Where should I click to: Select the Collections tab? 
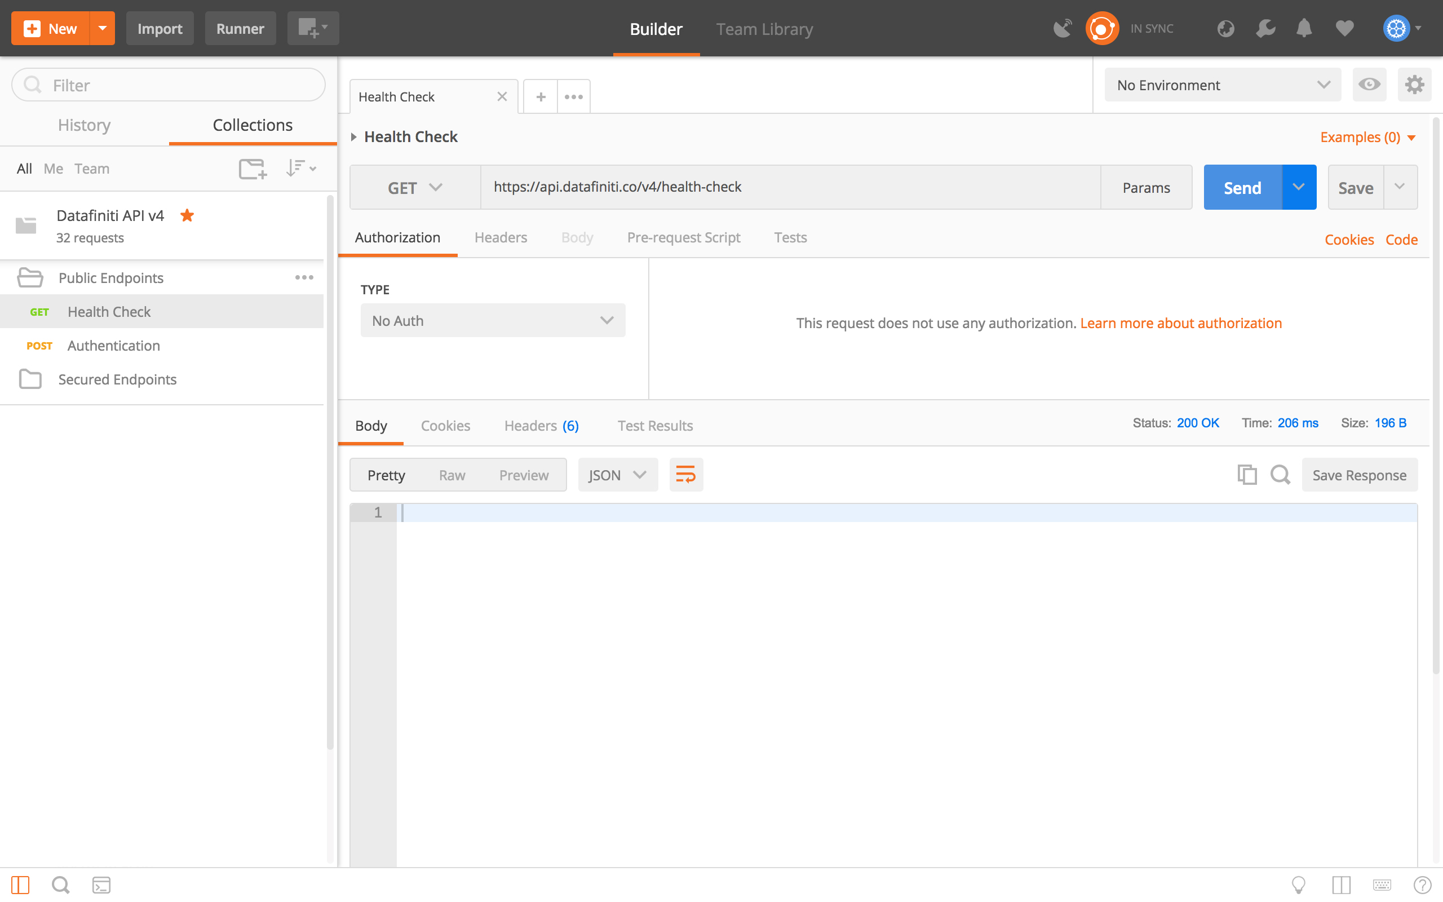[253, 125]
